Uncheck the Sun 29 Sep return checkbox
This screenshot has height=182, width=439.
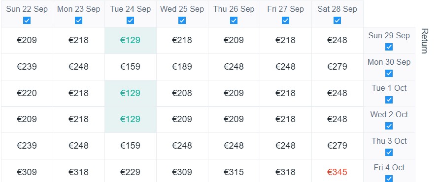point(389,47)
